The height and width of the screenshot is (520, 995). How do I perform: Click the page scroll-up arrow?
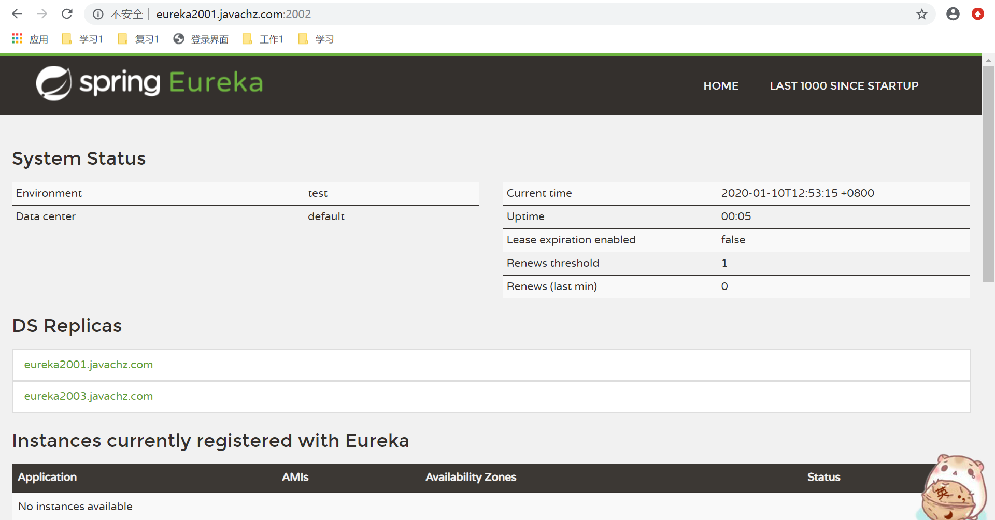[x=988, y=60]
